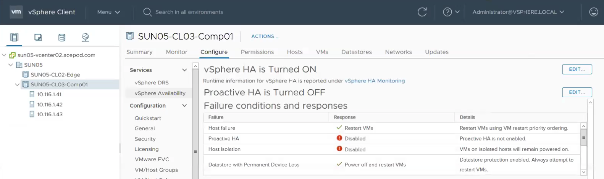Open the Networking inventory view icon
This screenshot has width=604, height=179.
86,37
